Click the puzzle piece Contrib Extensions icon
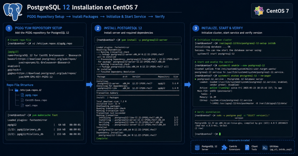The height and width of the screenshot is (156, 298). pyautogui.click(x=224, y=148)
